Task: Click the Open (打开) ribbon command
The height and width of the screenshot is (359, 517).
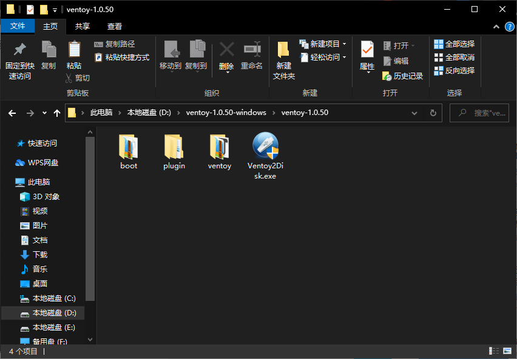Action: click(x=399, y=45)
